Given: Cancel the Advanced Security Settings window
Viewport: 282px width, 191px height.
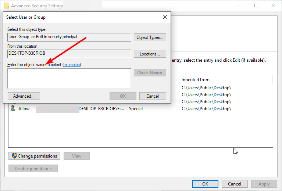Looking at the screenshot, I should tap(235, 184).
